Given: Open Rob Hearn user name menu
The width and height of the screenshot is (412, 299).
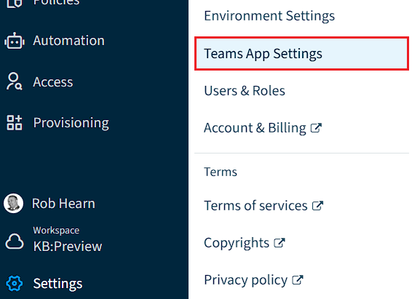Looking at the screenshot, I should 63,204.
